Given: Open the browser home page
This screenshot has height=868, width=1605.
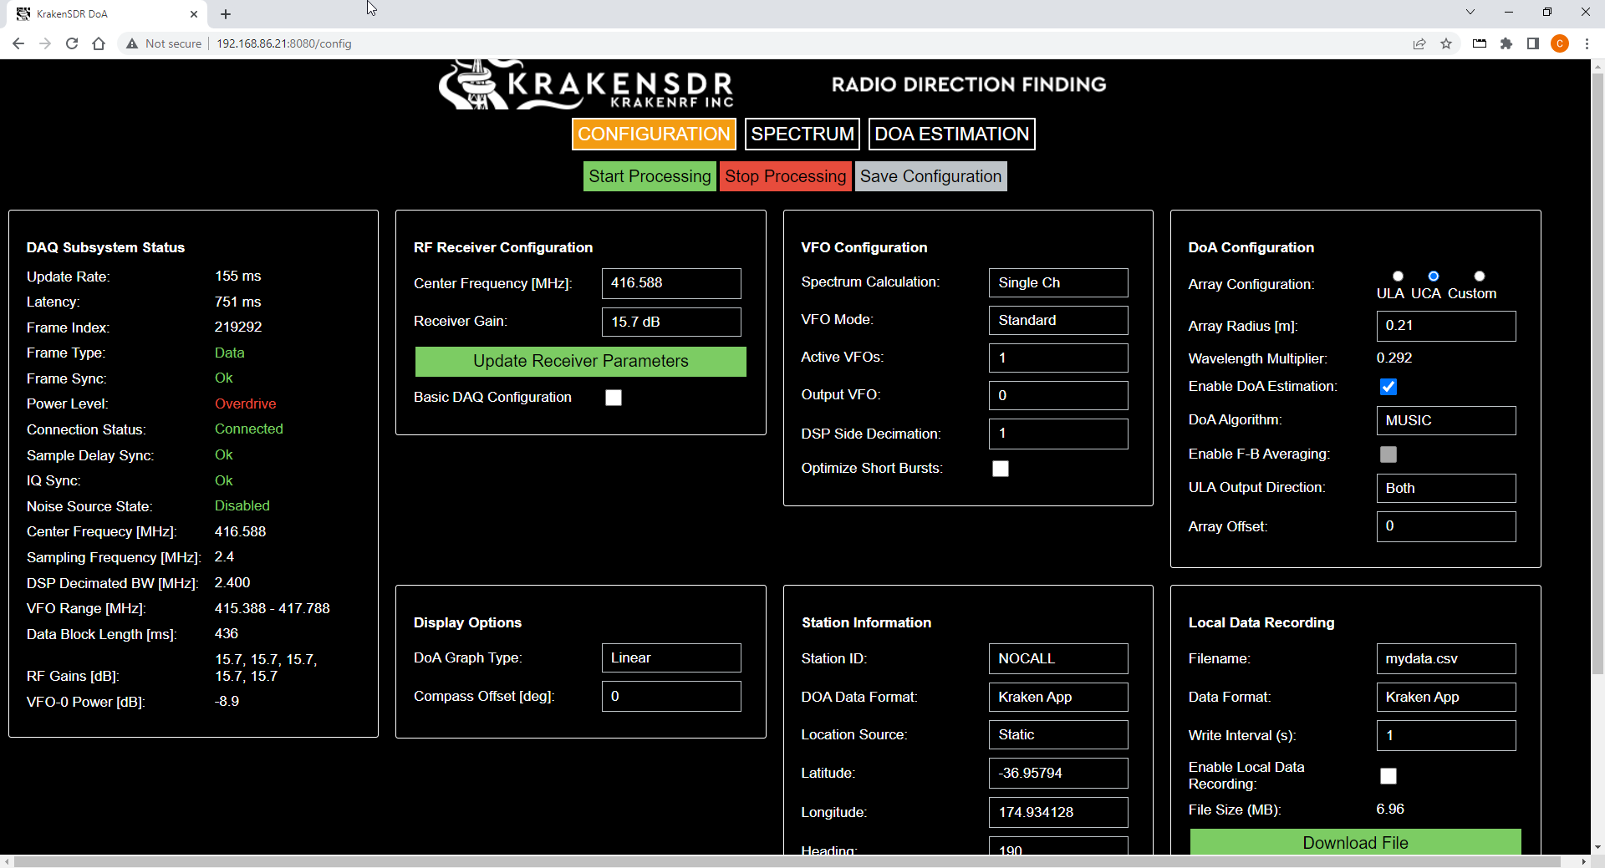Looking at the screenshot, I should point(99,43).
